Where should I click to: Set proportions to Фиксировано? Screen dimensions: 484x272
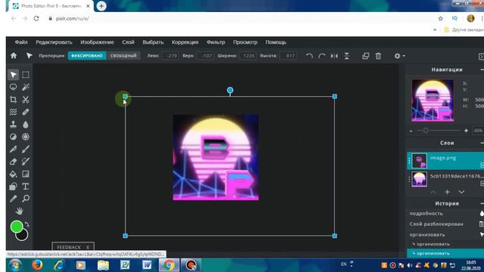(87, 56)
